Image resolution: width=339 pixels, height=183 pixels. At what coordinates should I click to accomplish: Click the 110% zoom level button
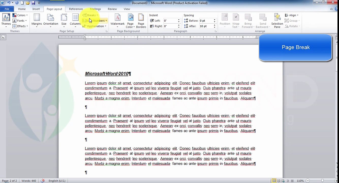point(300,181)
